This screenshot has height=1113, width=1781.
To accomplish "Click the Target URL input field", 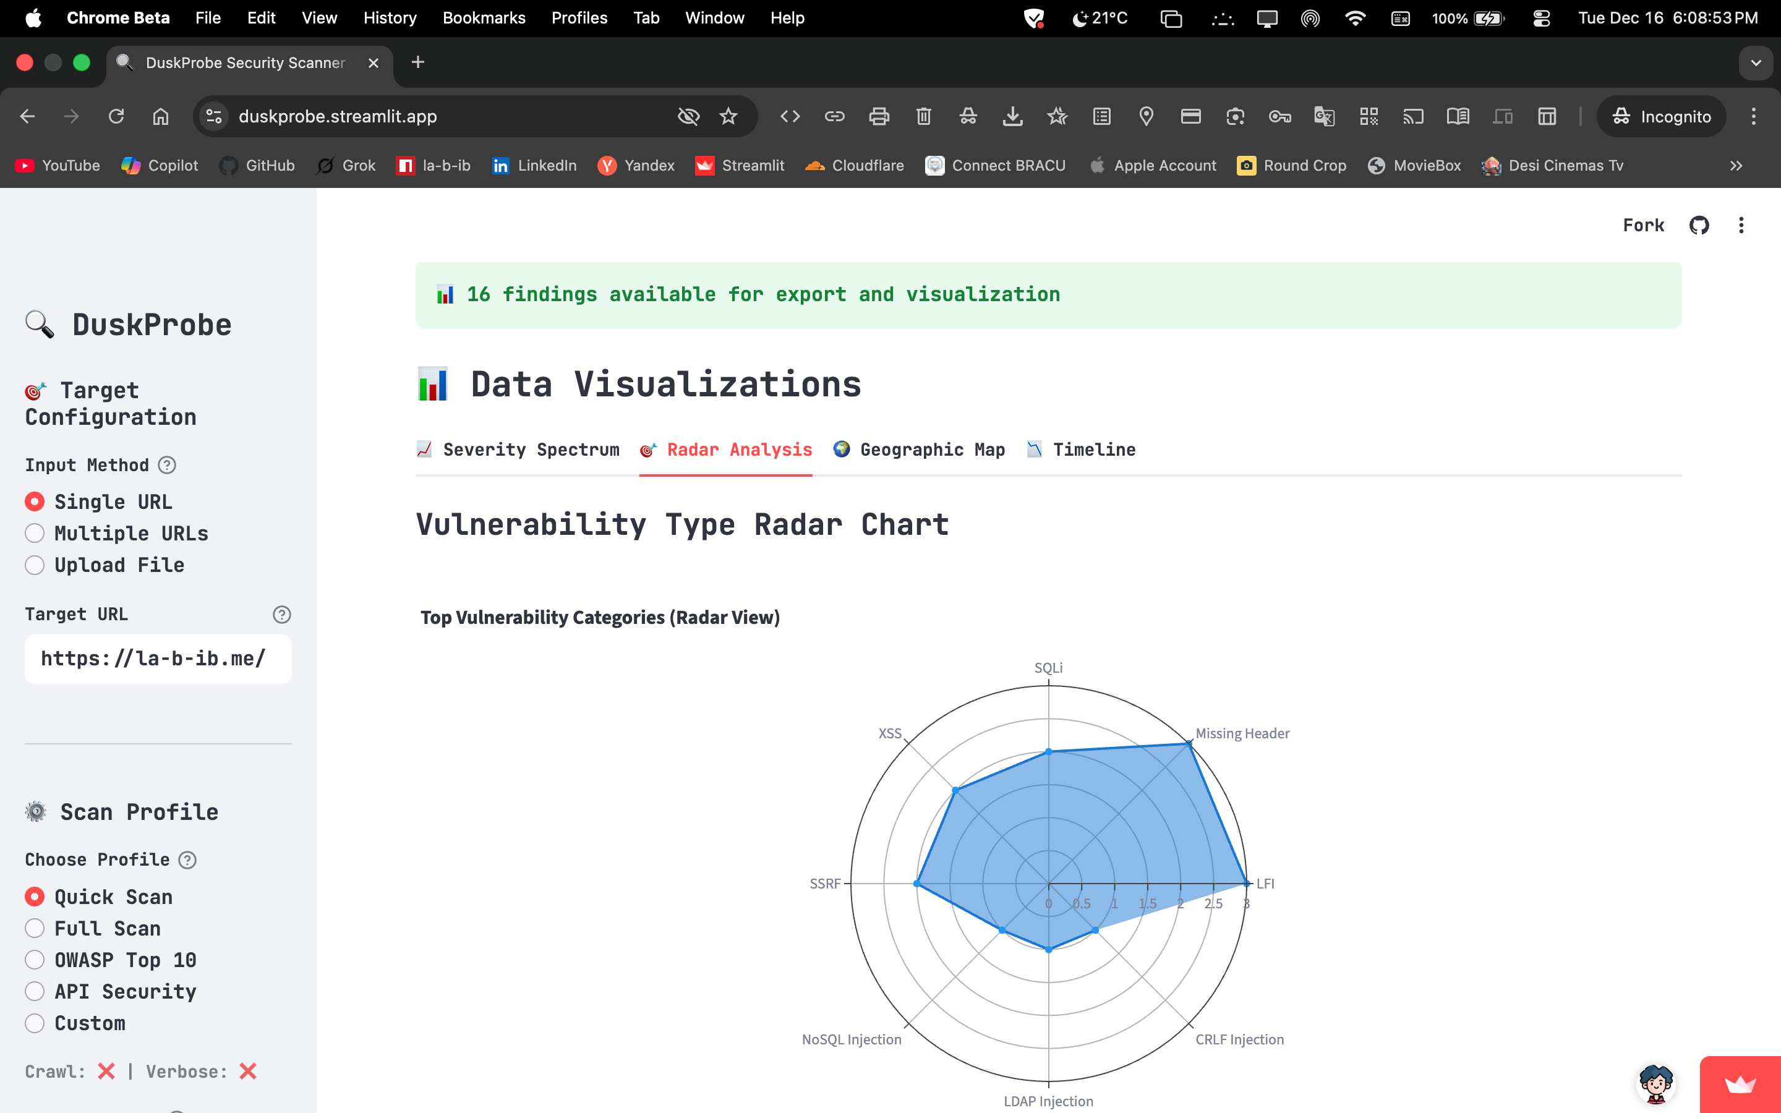I will tap(158, 659).
